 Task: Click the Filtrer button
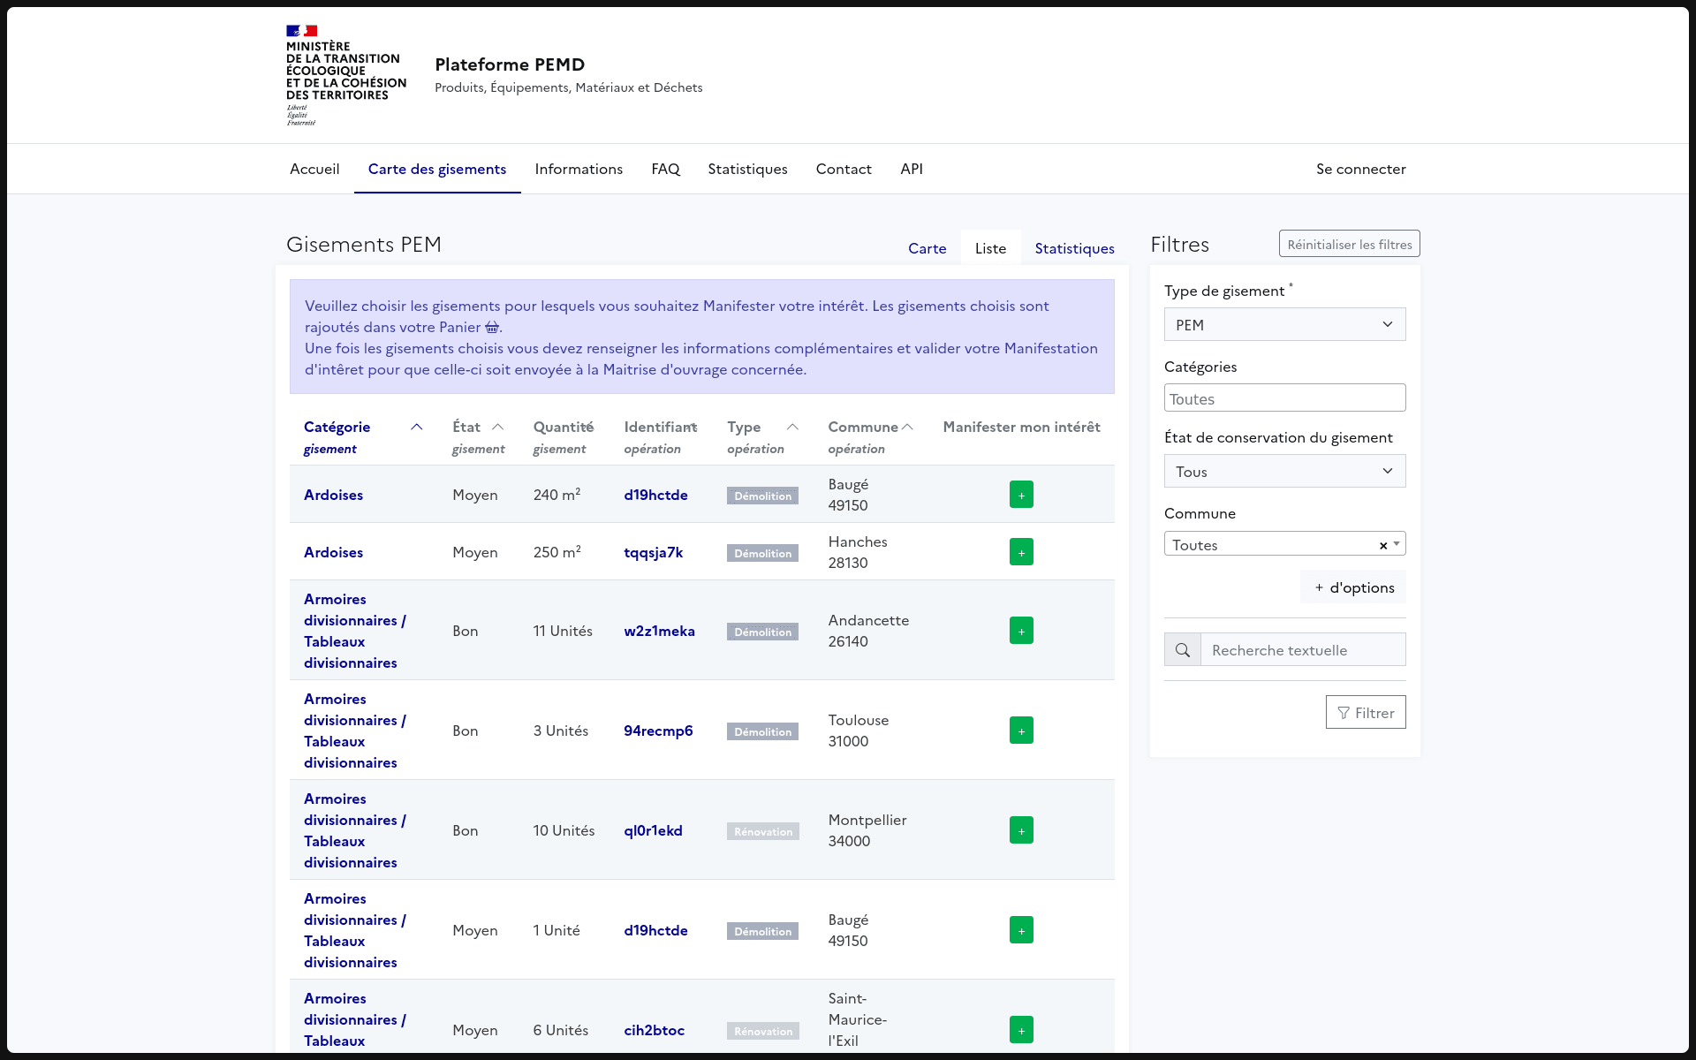click(1366, 712)
